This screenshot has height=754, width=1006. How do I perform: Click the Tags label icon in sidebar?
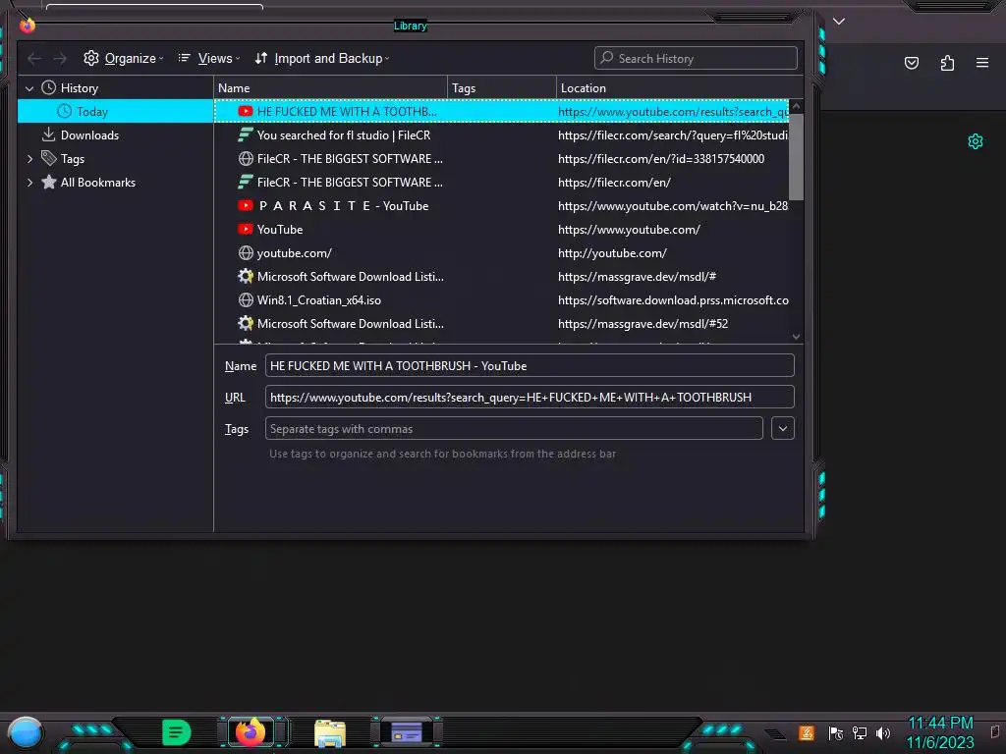[49, 158]
